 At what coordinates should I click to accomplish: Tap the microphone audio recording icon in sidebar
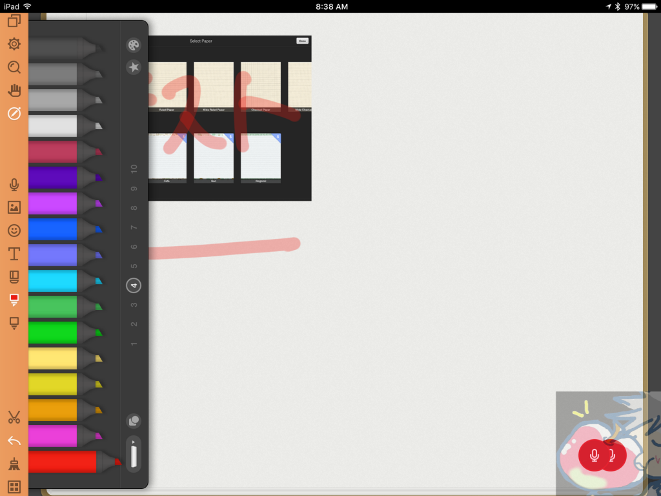(14, 185)
